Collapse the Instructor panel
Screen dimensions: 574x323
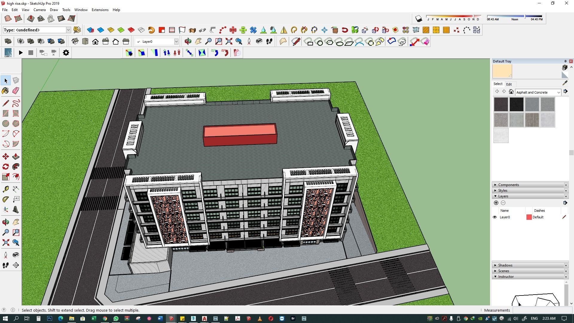[x=495, y=277]
